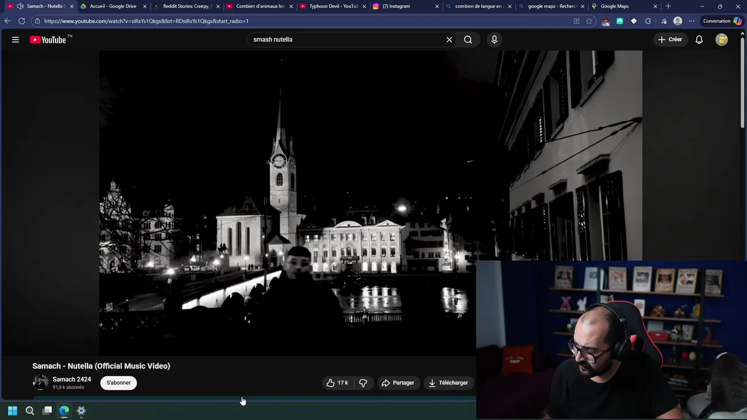Open the browser three-dot settings menu
Screen dimensions: 747x420
click(x=692, y=21)
